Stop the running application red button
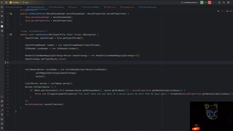 (209, 3)
